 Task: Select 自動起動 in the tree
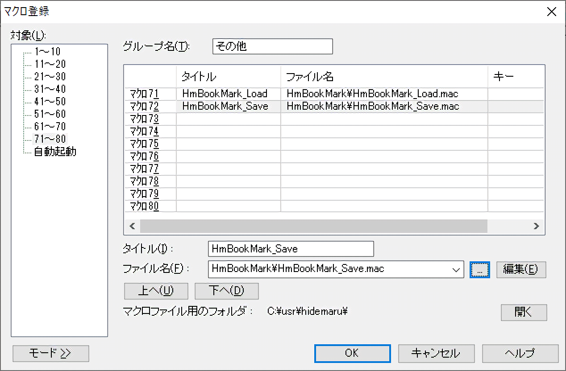[x=55, y=152]
